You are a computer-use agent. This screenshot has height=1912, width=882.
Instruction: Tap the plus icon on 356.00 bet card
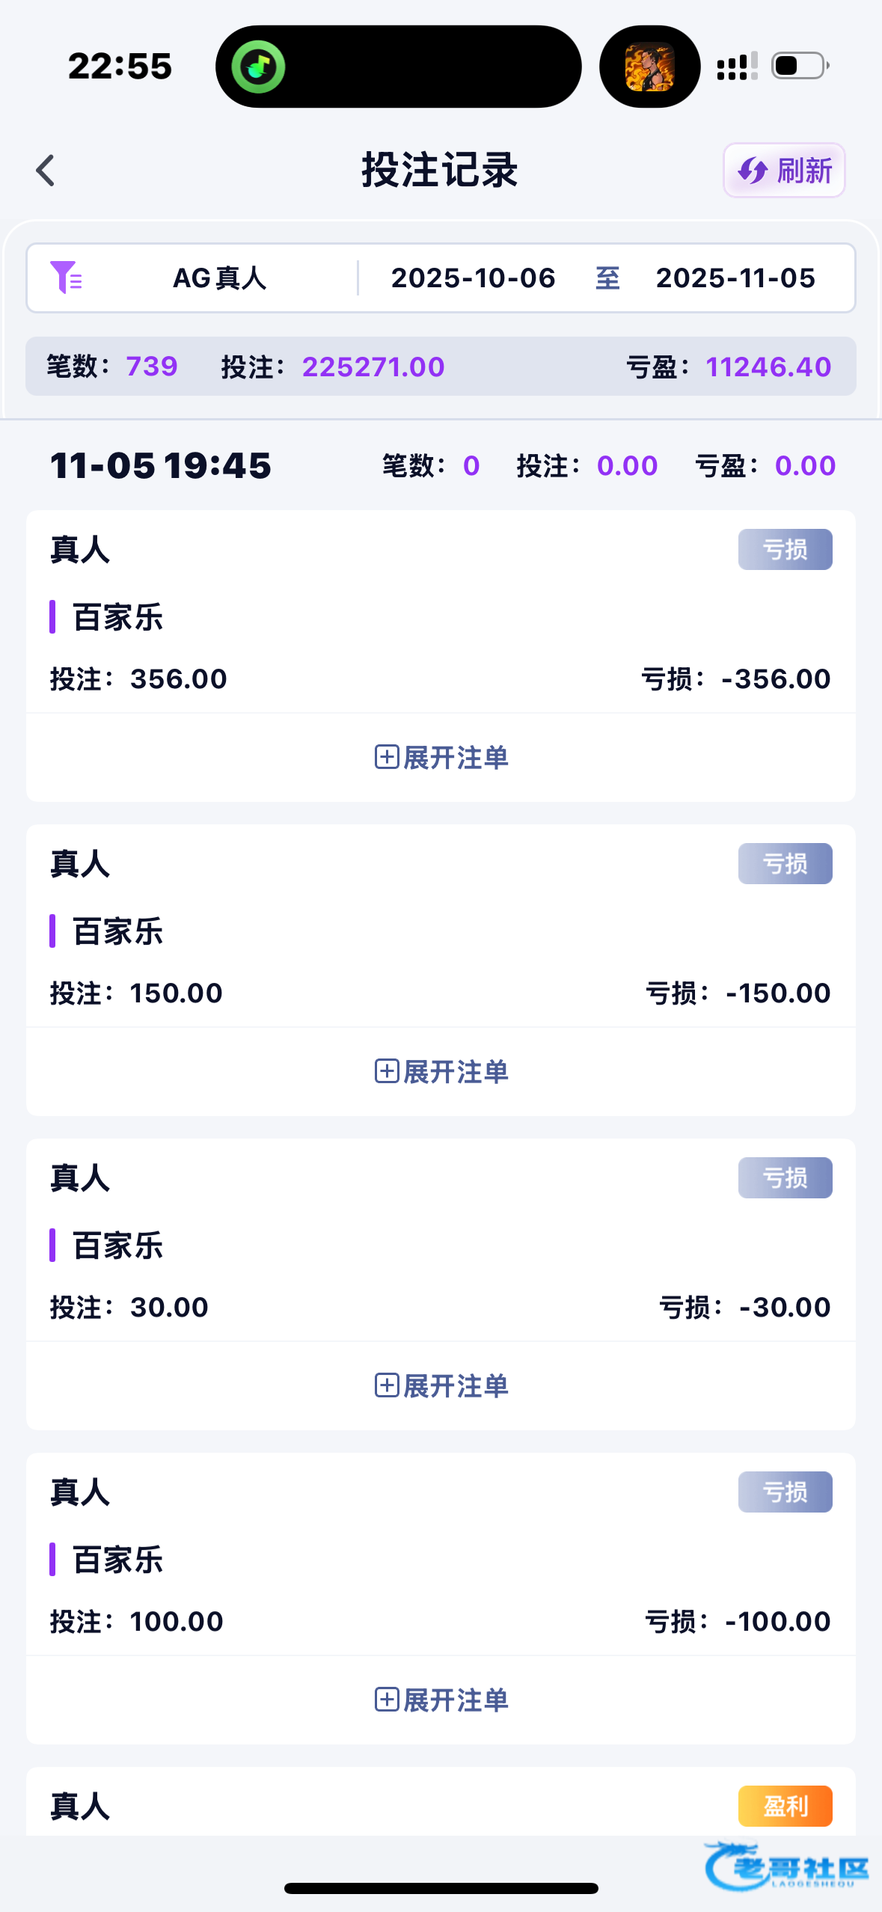[386, 757]
